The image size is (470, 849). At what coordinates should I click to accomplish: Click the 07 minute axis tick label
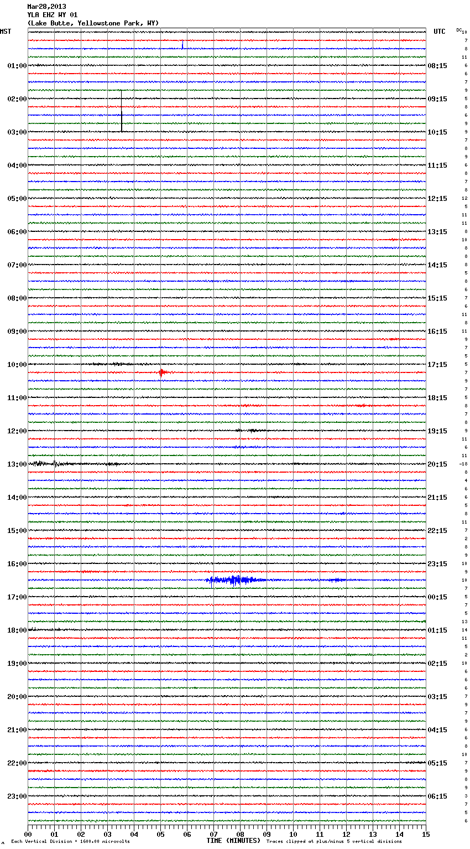pos(213,834)
